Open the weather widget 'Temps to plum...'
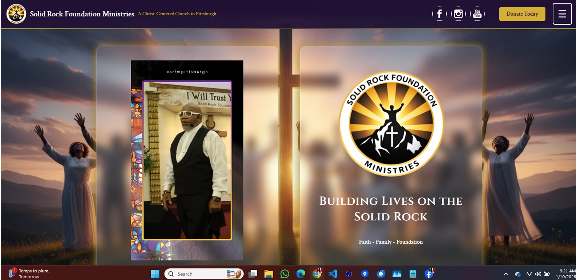This screenshot has height=280, width=576. pos(30,273)
